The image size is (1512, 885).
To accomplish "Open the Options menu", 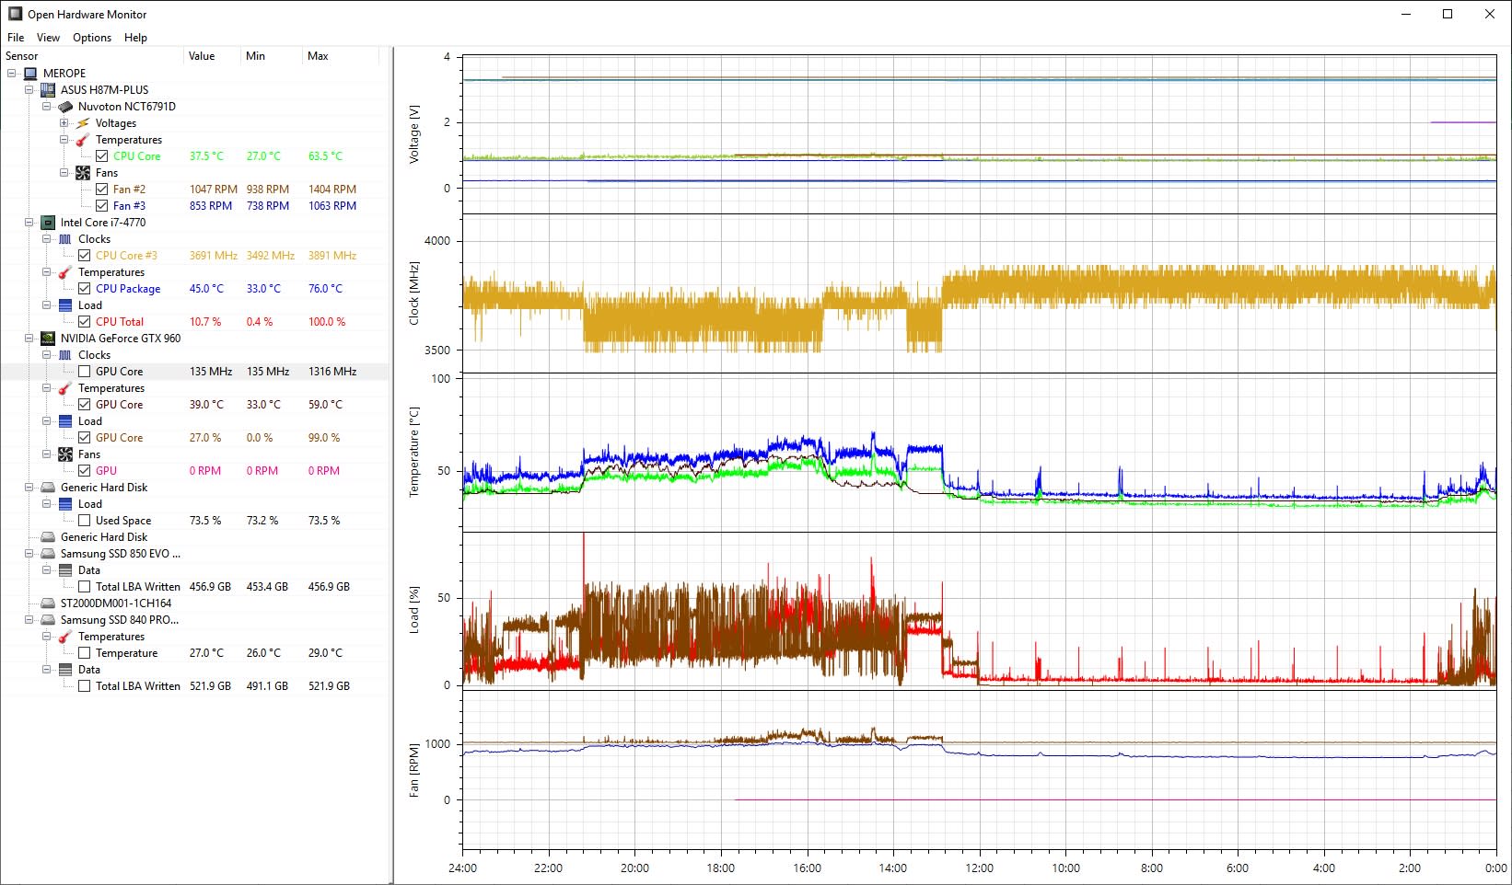I will point(92,38).
